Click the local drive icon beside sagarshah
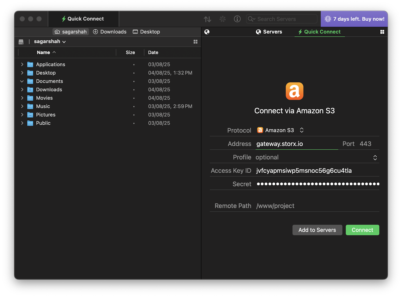The height and width of the screenshot is (297, 402). (21, 42)
